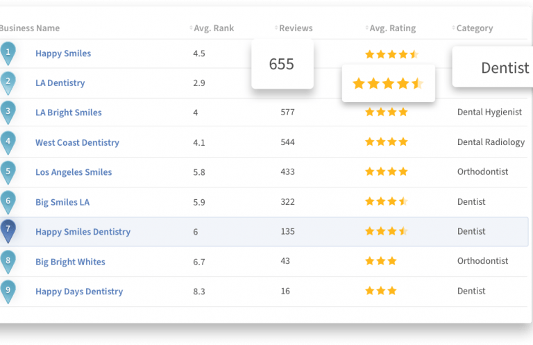Viewport: 533px width, 345px height.
Task: Open West Coast Dentistry link
Action: 77,143
